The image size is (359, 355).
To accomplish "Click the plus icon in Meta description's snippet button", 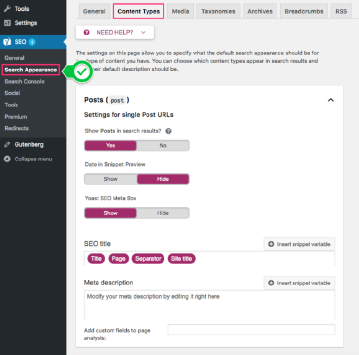I will coord(271,283).
